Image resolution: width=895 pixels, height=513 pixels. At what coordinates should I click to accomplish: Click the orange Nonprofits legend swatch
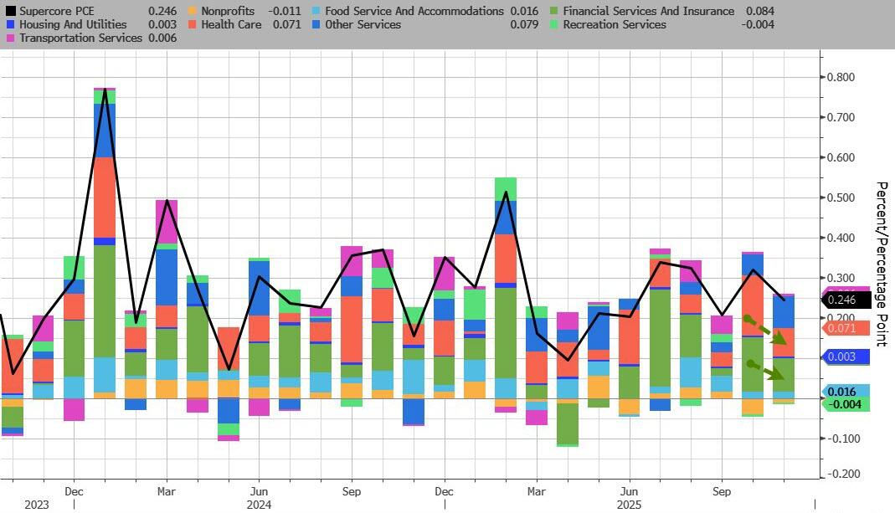tap(193, 12)
